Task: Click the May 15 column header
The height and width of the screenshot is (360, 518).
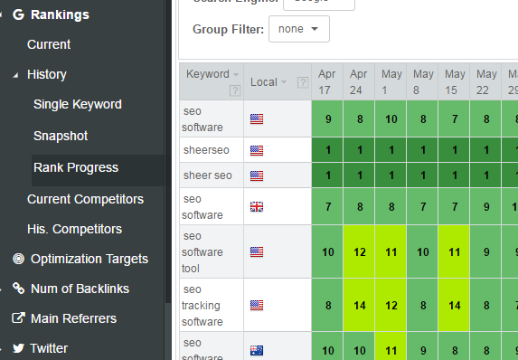Action: click(454, 82)
